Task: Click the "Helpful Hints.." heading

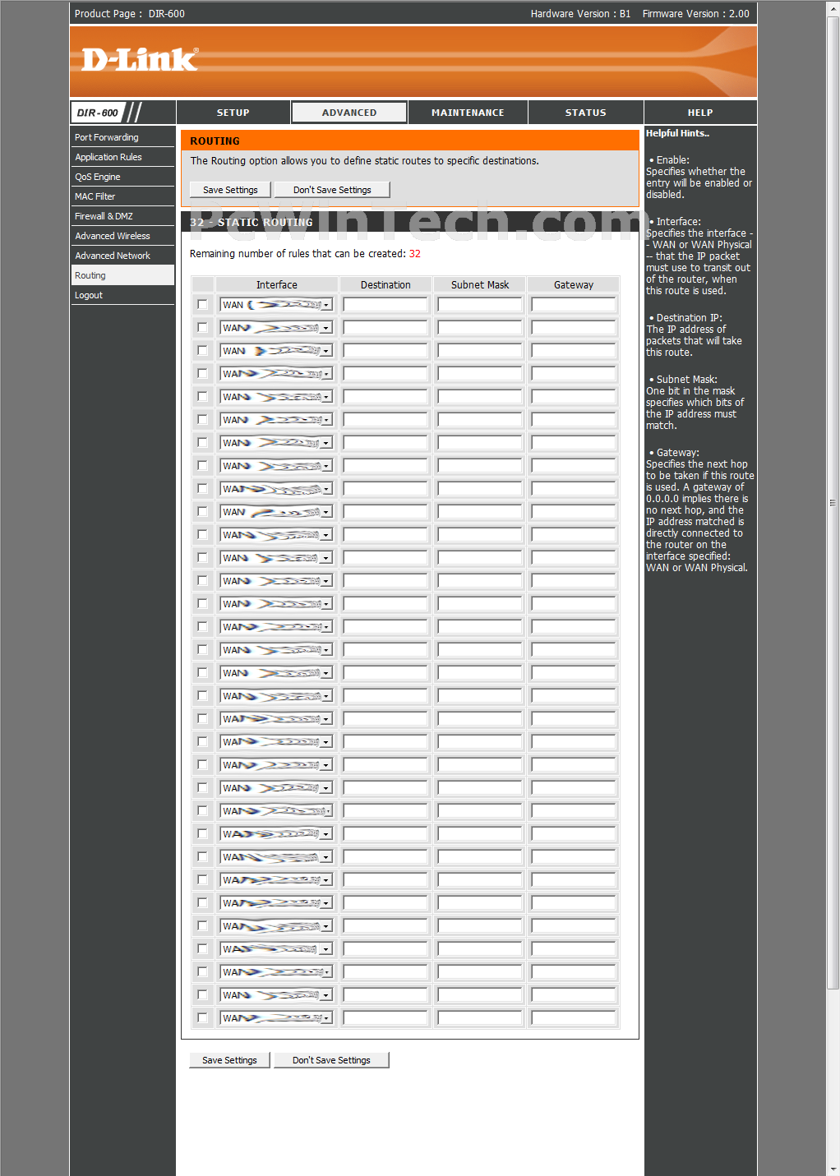Action: pos(677,133)
